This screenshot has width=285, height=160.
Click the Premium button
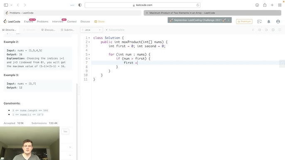tap(244, 22)
